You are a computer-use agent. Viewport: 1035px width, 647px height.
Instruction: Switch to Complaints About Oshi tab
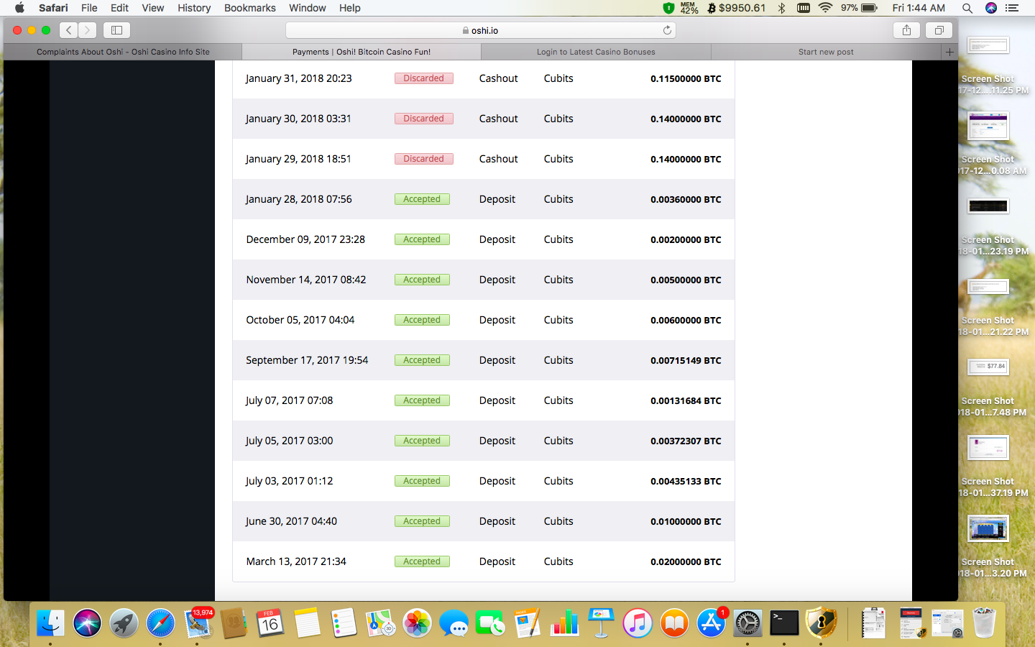coord(123,52)
